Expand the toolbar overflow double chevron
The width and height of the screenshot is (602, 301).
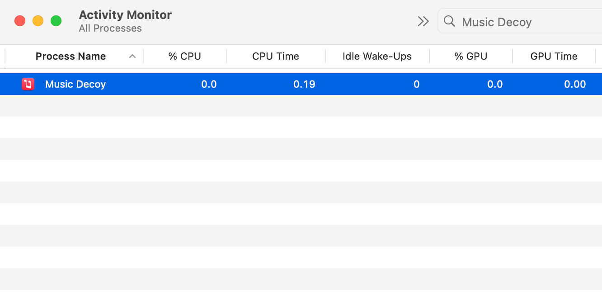coord(423,21)
